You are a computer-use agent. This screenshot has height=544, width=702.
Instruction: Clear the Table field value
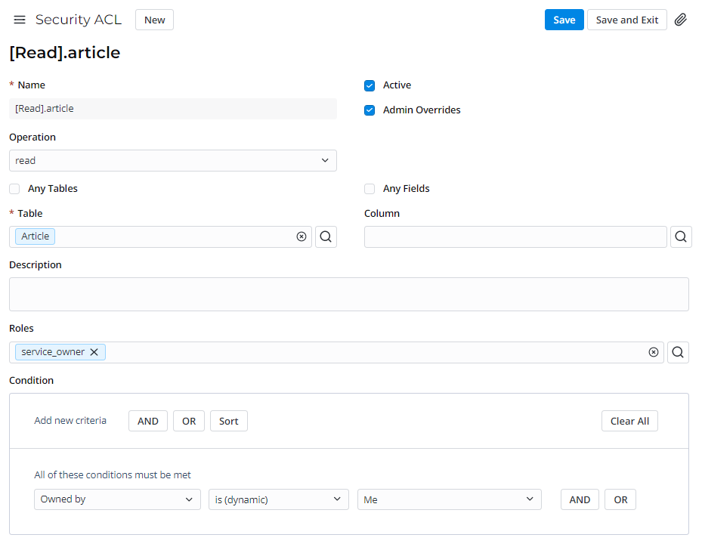click(302, 236)
